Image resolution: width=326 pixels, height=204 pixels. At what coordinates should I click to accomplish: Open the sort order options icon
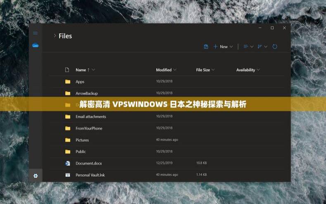pos(259,47)
